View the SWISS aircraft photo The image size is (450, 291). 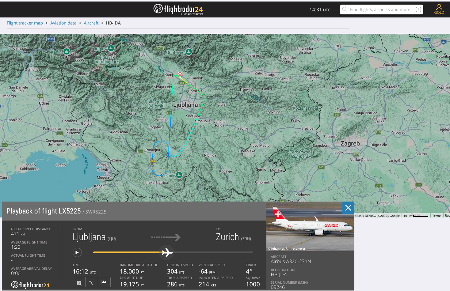310,226
